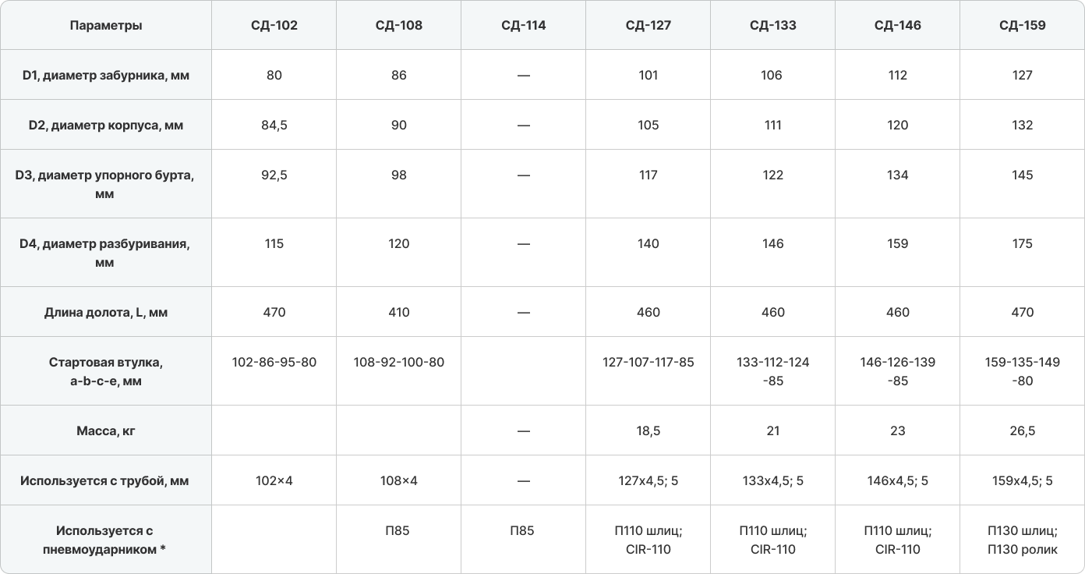Select the Масса, кг row label
Viewport: 1085px width, 574px height.
point(106,430)
